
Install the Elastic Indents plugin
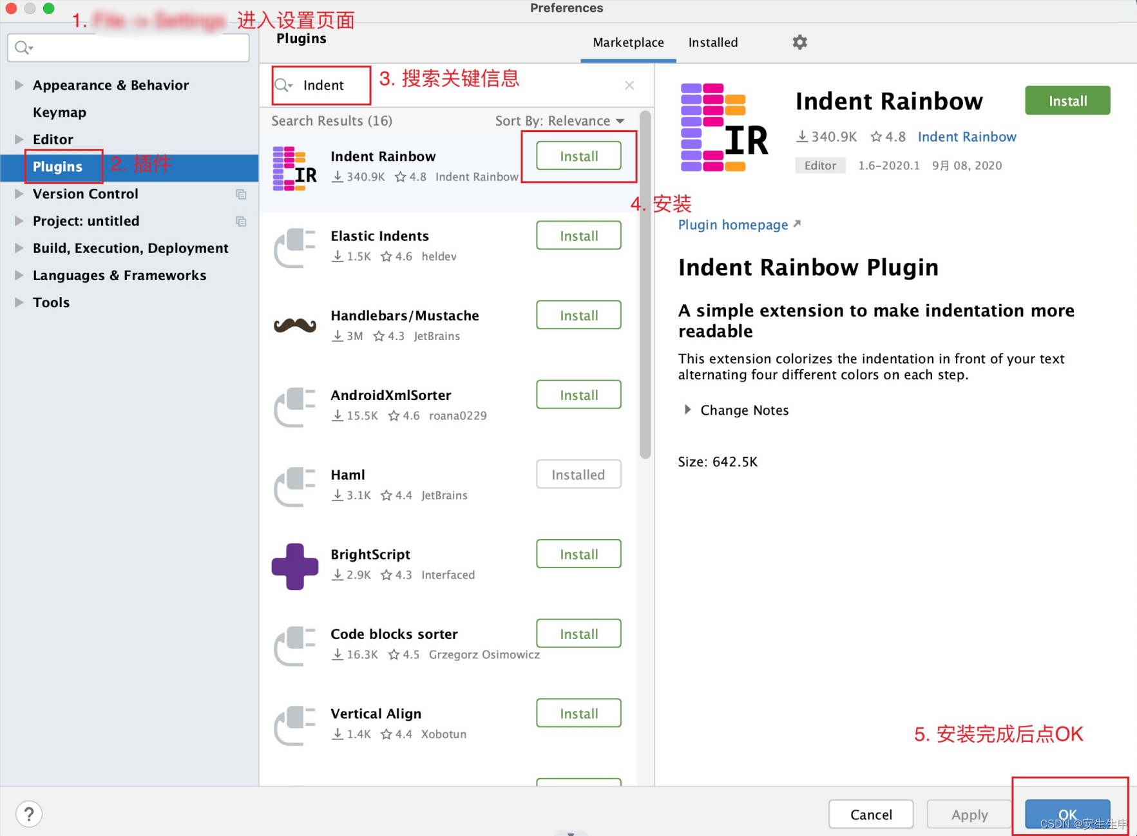pos(578,236)
